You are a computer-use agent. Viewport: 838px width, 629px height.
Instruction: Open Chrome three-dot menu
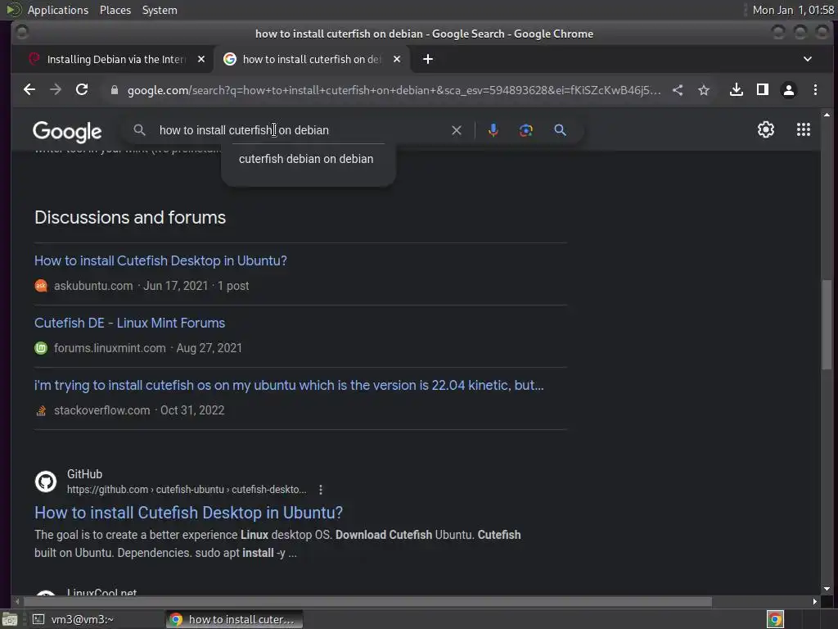(x=816, y=90)
